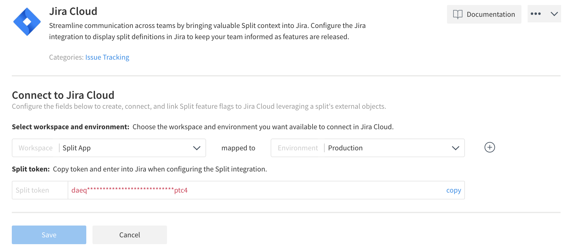Open the three-dot more options menu
This screenshot has width=568, height=251.
(535, 14)
